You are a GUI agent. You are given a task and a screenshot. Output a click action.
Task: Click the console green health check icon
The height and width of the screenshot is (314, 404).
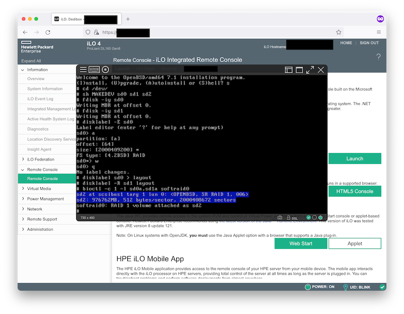tap(309, 218)
